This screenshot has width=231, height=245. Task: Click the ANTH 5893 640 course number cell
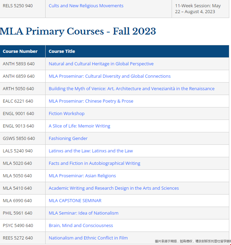coord(19,64)
